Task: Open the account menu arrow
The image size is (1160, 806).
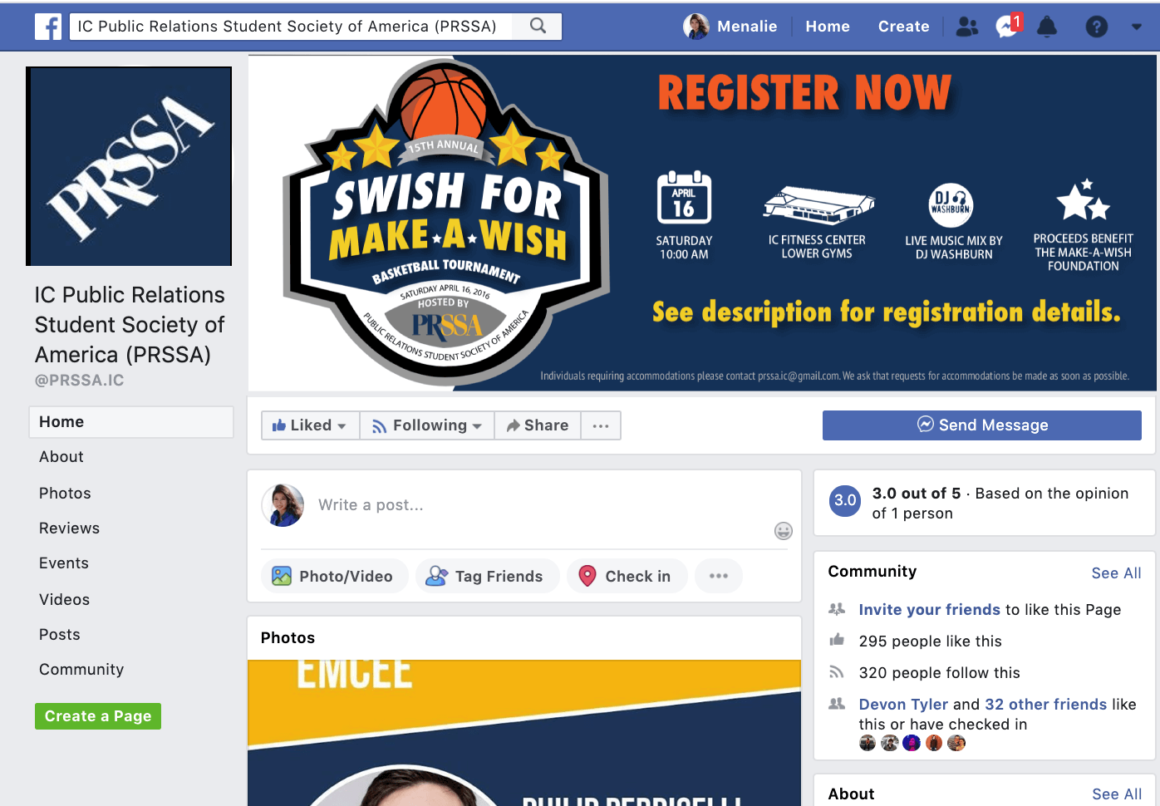Action: pos(1136,27)
